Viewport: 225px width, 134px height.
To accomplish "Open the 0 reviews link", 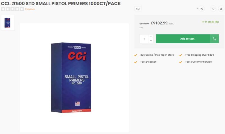I will click(30, 9).
